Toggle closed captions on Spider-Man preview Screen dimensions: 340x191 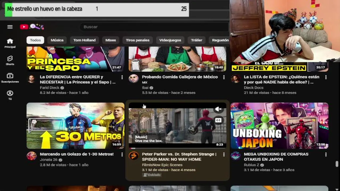point(218,120)
